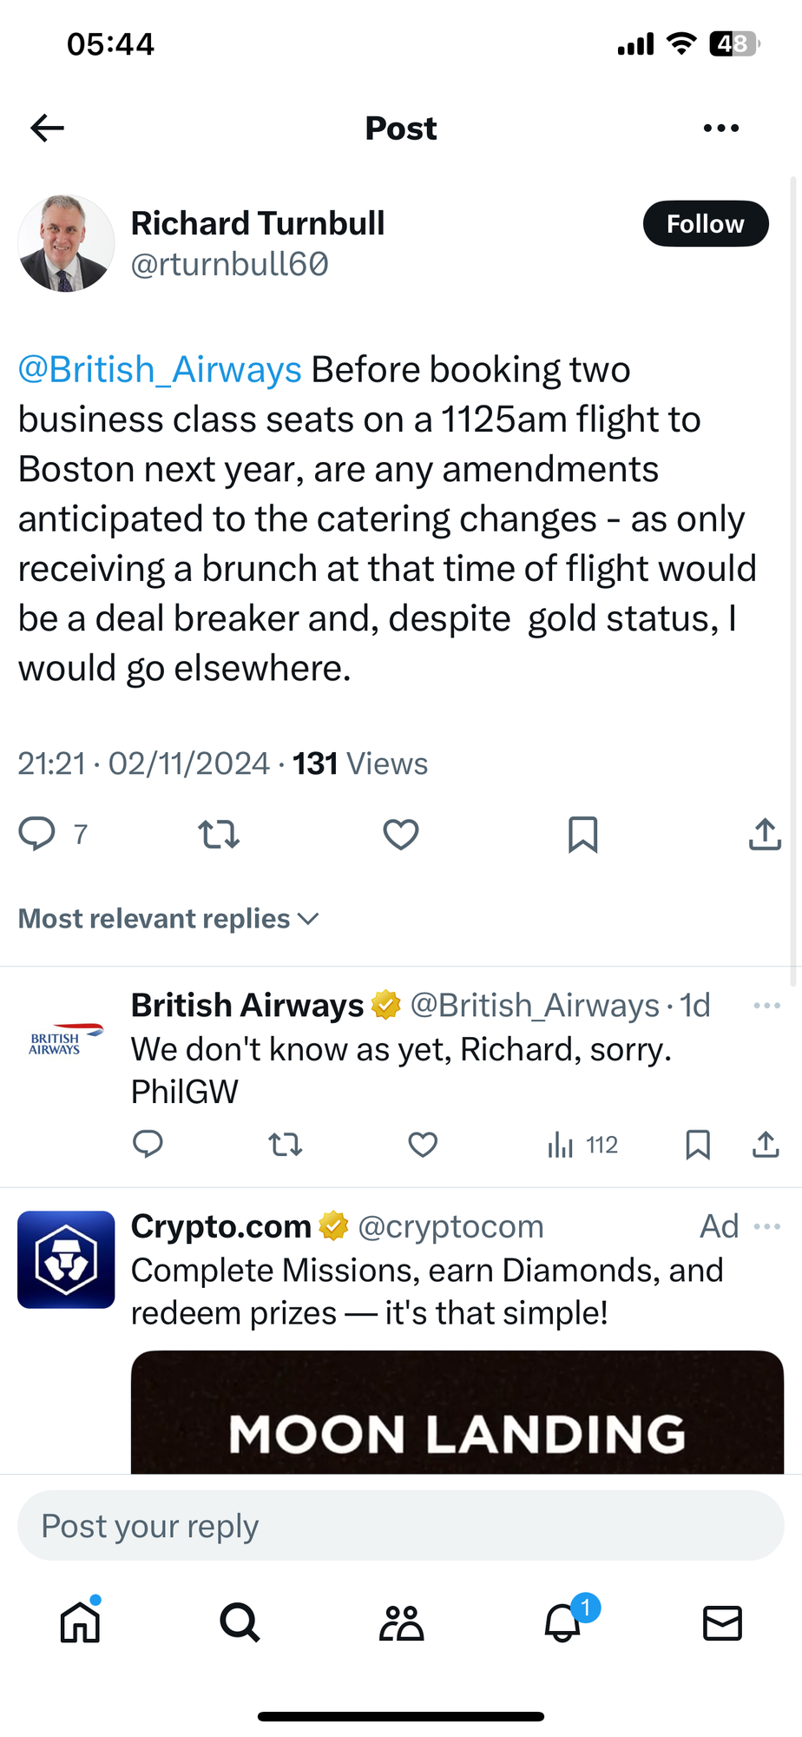Check notifications via the bell icon
Viewport: 802px width, 1737px height.
(562, 1622)
